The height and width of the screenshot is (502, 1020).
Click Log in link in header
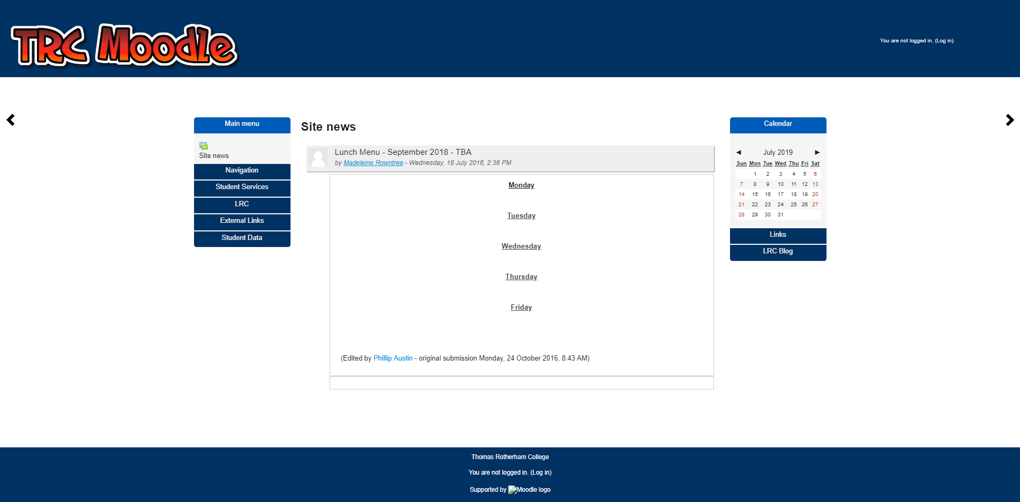pyautogui.click(x=944, y=41)
